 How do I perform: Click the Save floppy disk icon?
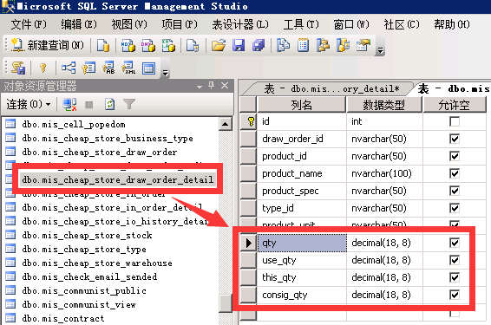pyautogui.click(x=239, y=46)
